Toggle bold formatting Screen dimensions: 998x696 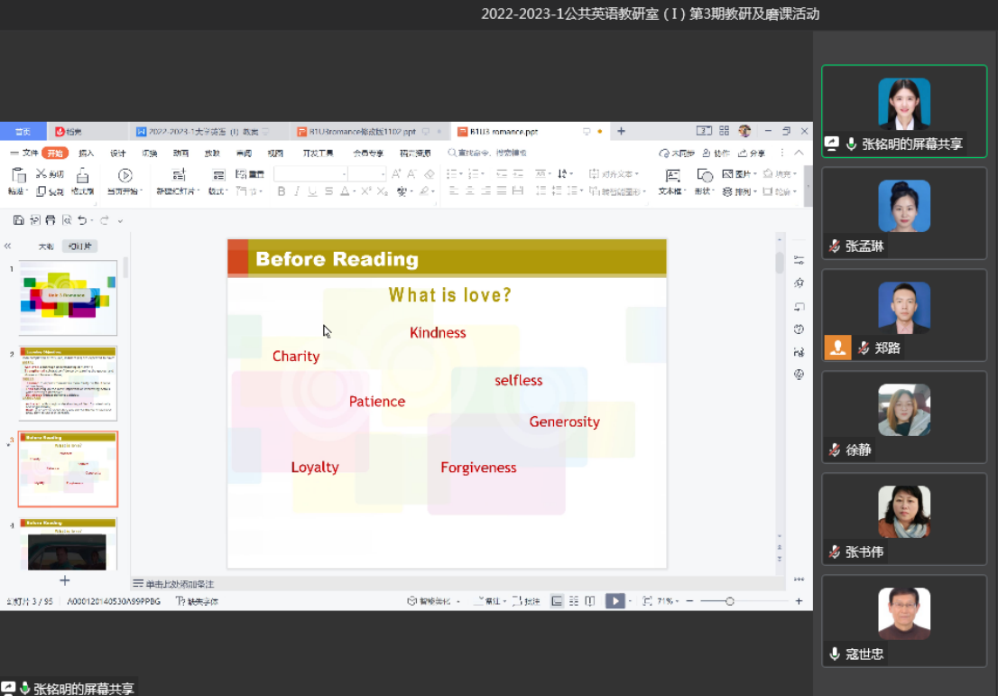pyautogui.click(x=282, y=191)
